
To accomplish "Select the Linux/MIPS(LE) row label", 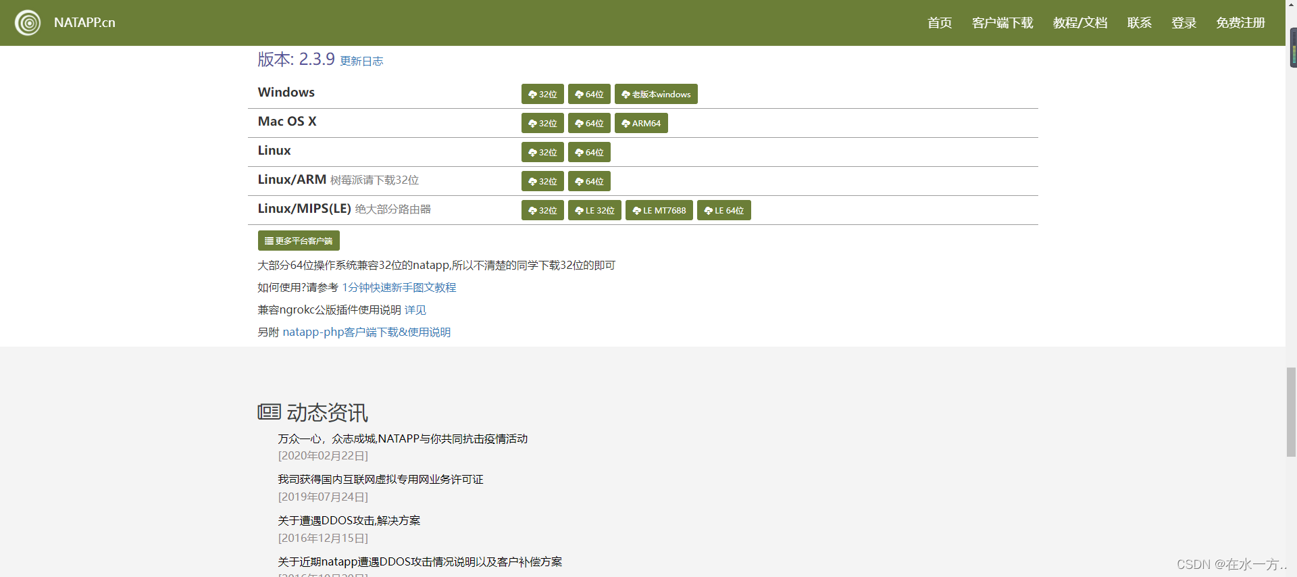I will (x=305, y=209).
